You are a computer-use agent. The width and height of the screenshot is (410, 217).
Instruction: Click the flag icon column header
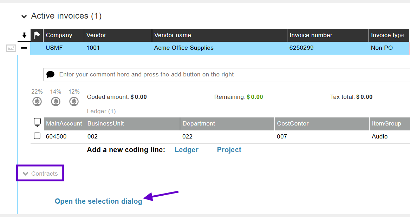(x=37, y=35)
